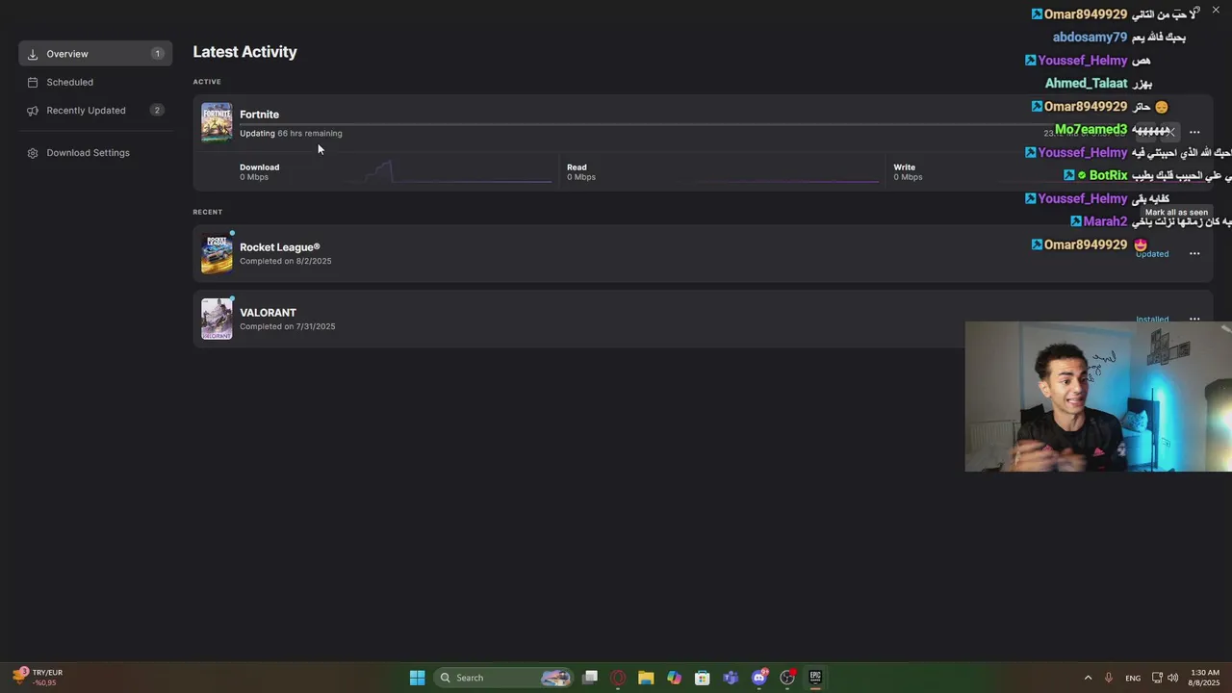Open the TRY/EUR widget on the taskbar
The height and width of the screenshot is (693, 1232).
pos(38,678)
